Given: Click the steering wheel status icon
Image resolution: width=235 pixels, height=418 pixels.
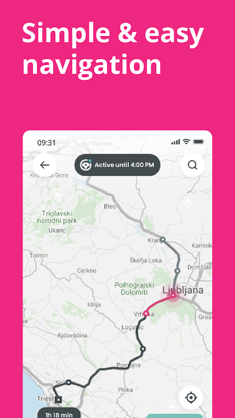Looking at the screenshot, I should coord(86,165).
